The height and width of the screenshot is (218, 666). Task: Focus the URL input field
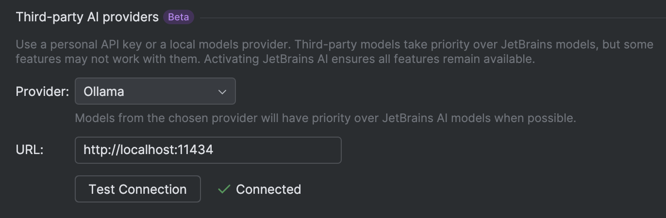click(x=208, y=150)
